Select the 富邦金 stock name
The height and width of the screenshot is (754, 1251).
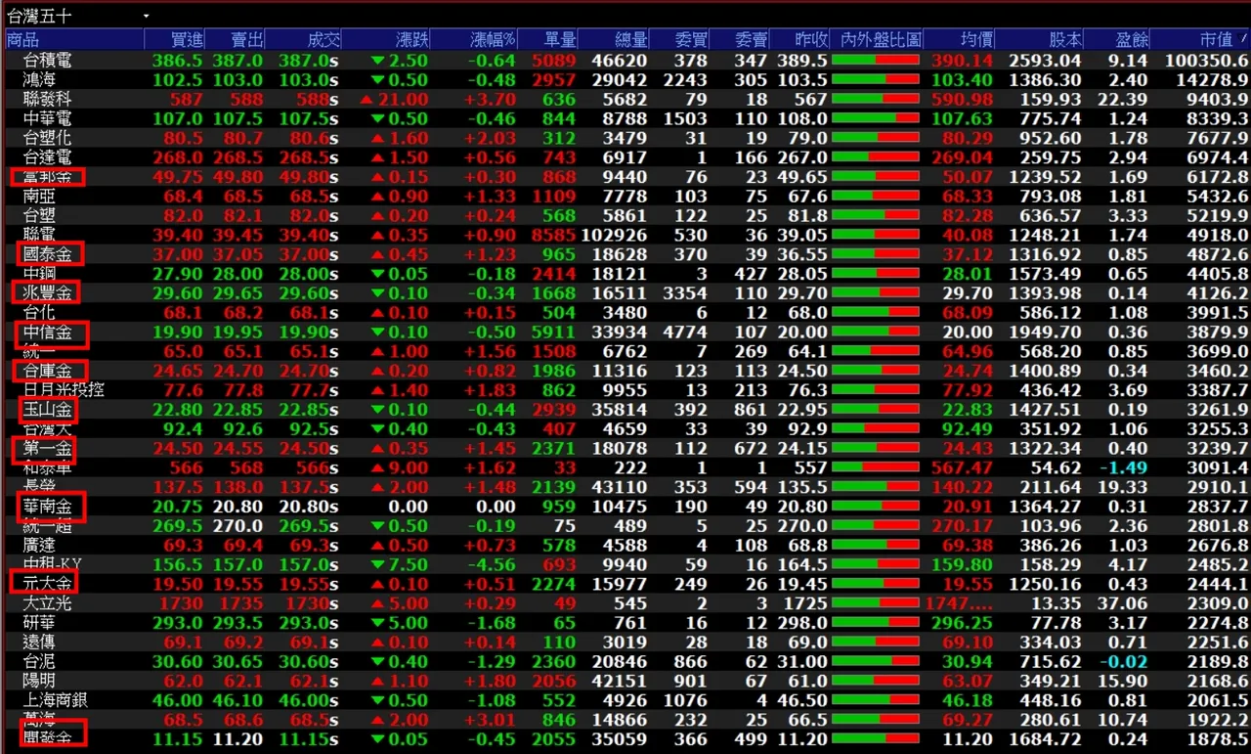point(47,177)
